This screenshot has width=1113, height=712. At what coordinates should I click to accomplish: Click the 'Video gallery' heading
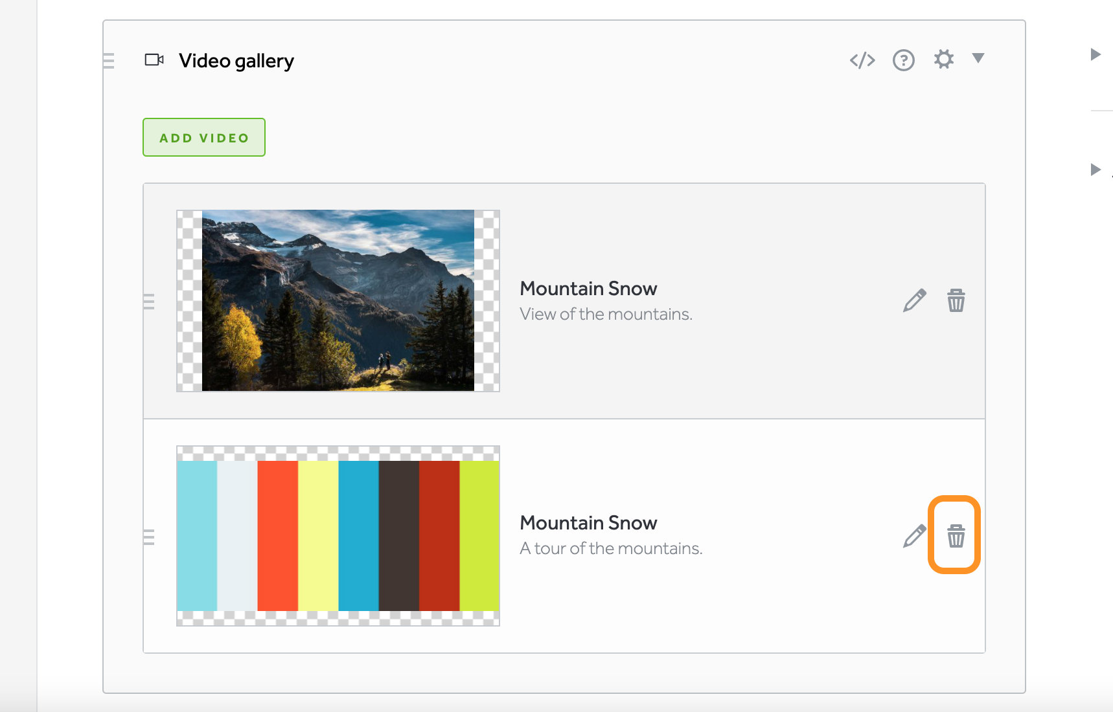pyautogui.click(x=236, y=61)
